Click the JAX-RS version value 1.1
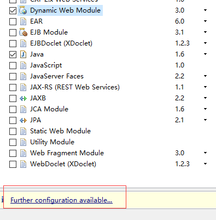The width and height of the screenshot is (216, 220). click(179, 87)
